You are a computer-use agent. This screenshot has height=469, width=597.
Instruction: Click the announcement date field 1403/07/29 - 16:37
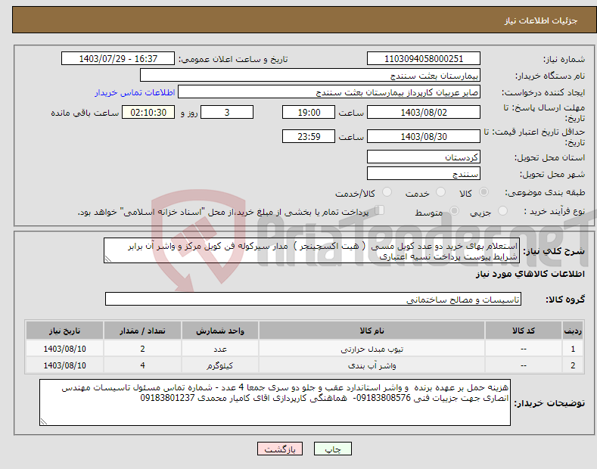click(x=118, y=59)
